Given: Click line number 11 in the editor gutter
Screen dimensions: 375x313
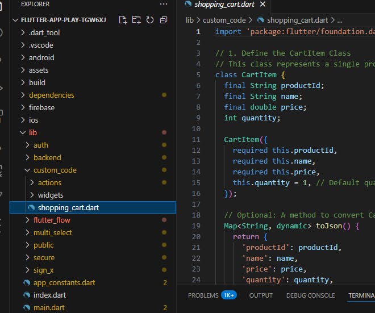Looking at the screenshot, I should 197,139.
